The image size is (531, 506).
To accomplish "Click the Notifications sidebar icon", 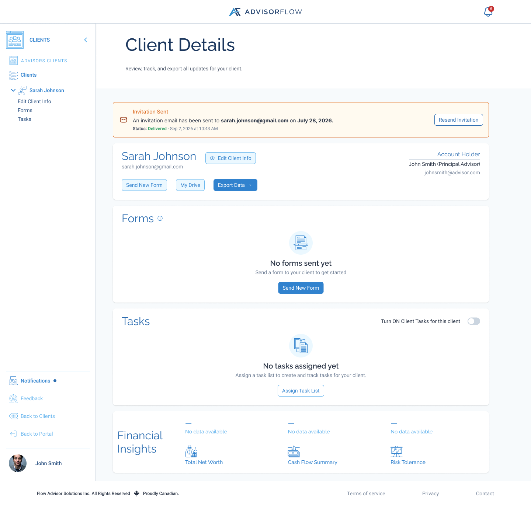I will [13, 381].
